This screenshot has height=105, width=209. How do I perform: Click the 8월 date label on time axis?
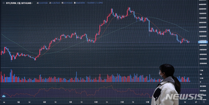click(x=44, y=102)
